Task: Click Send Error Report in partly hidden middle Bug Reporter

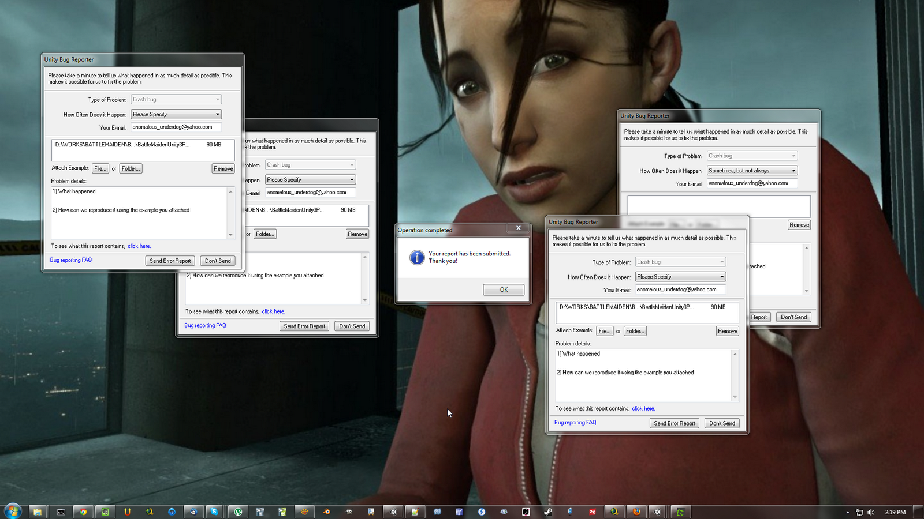Action: 304,326
